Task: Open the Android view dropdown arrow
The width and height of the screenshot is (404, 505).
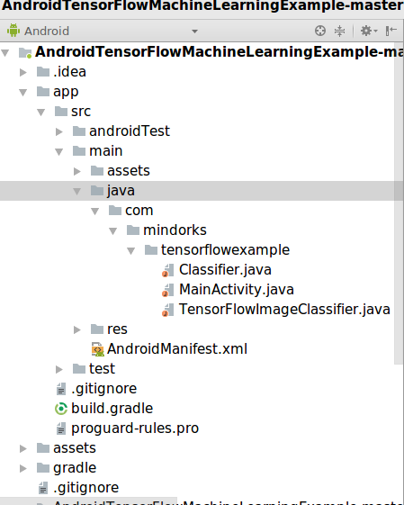Action: click(x=194, y=32)
